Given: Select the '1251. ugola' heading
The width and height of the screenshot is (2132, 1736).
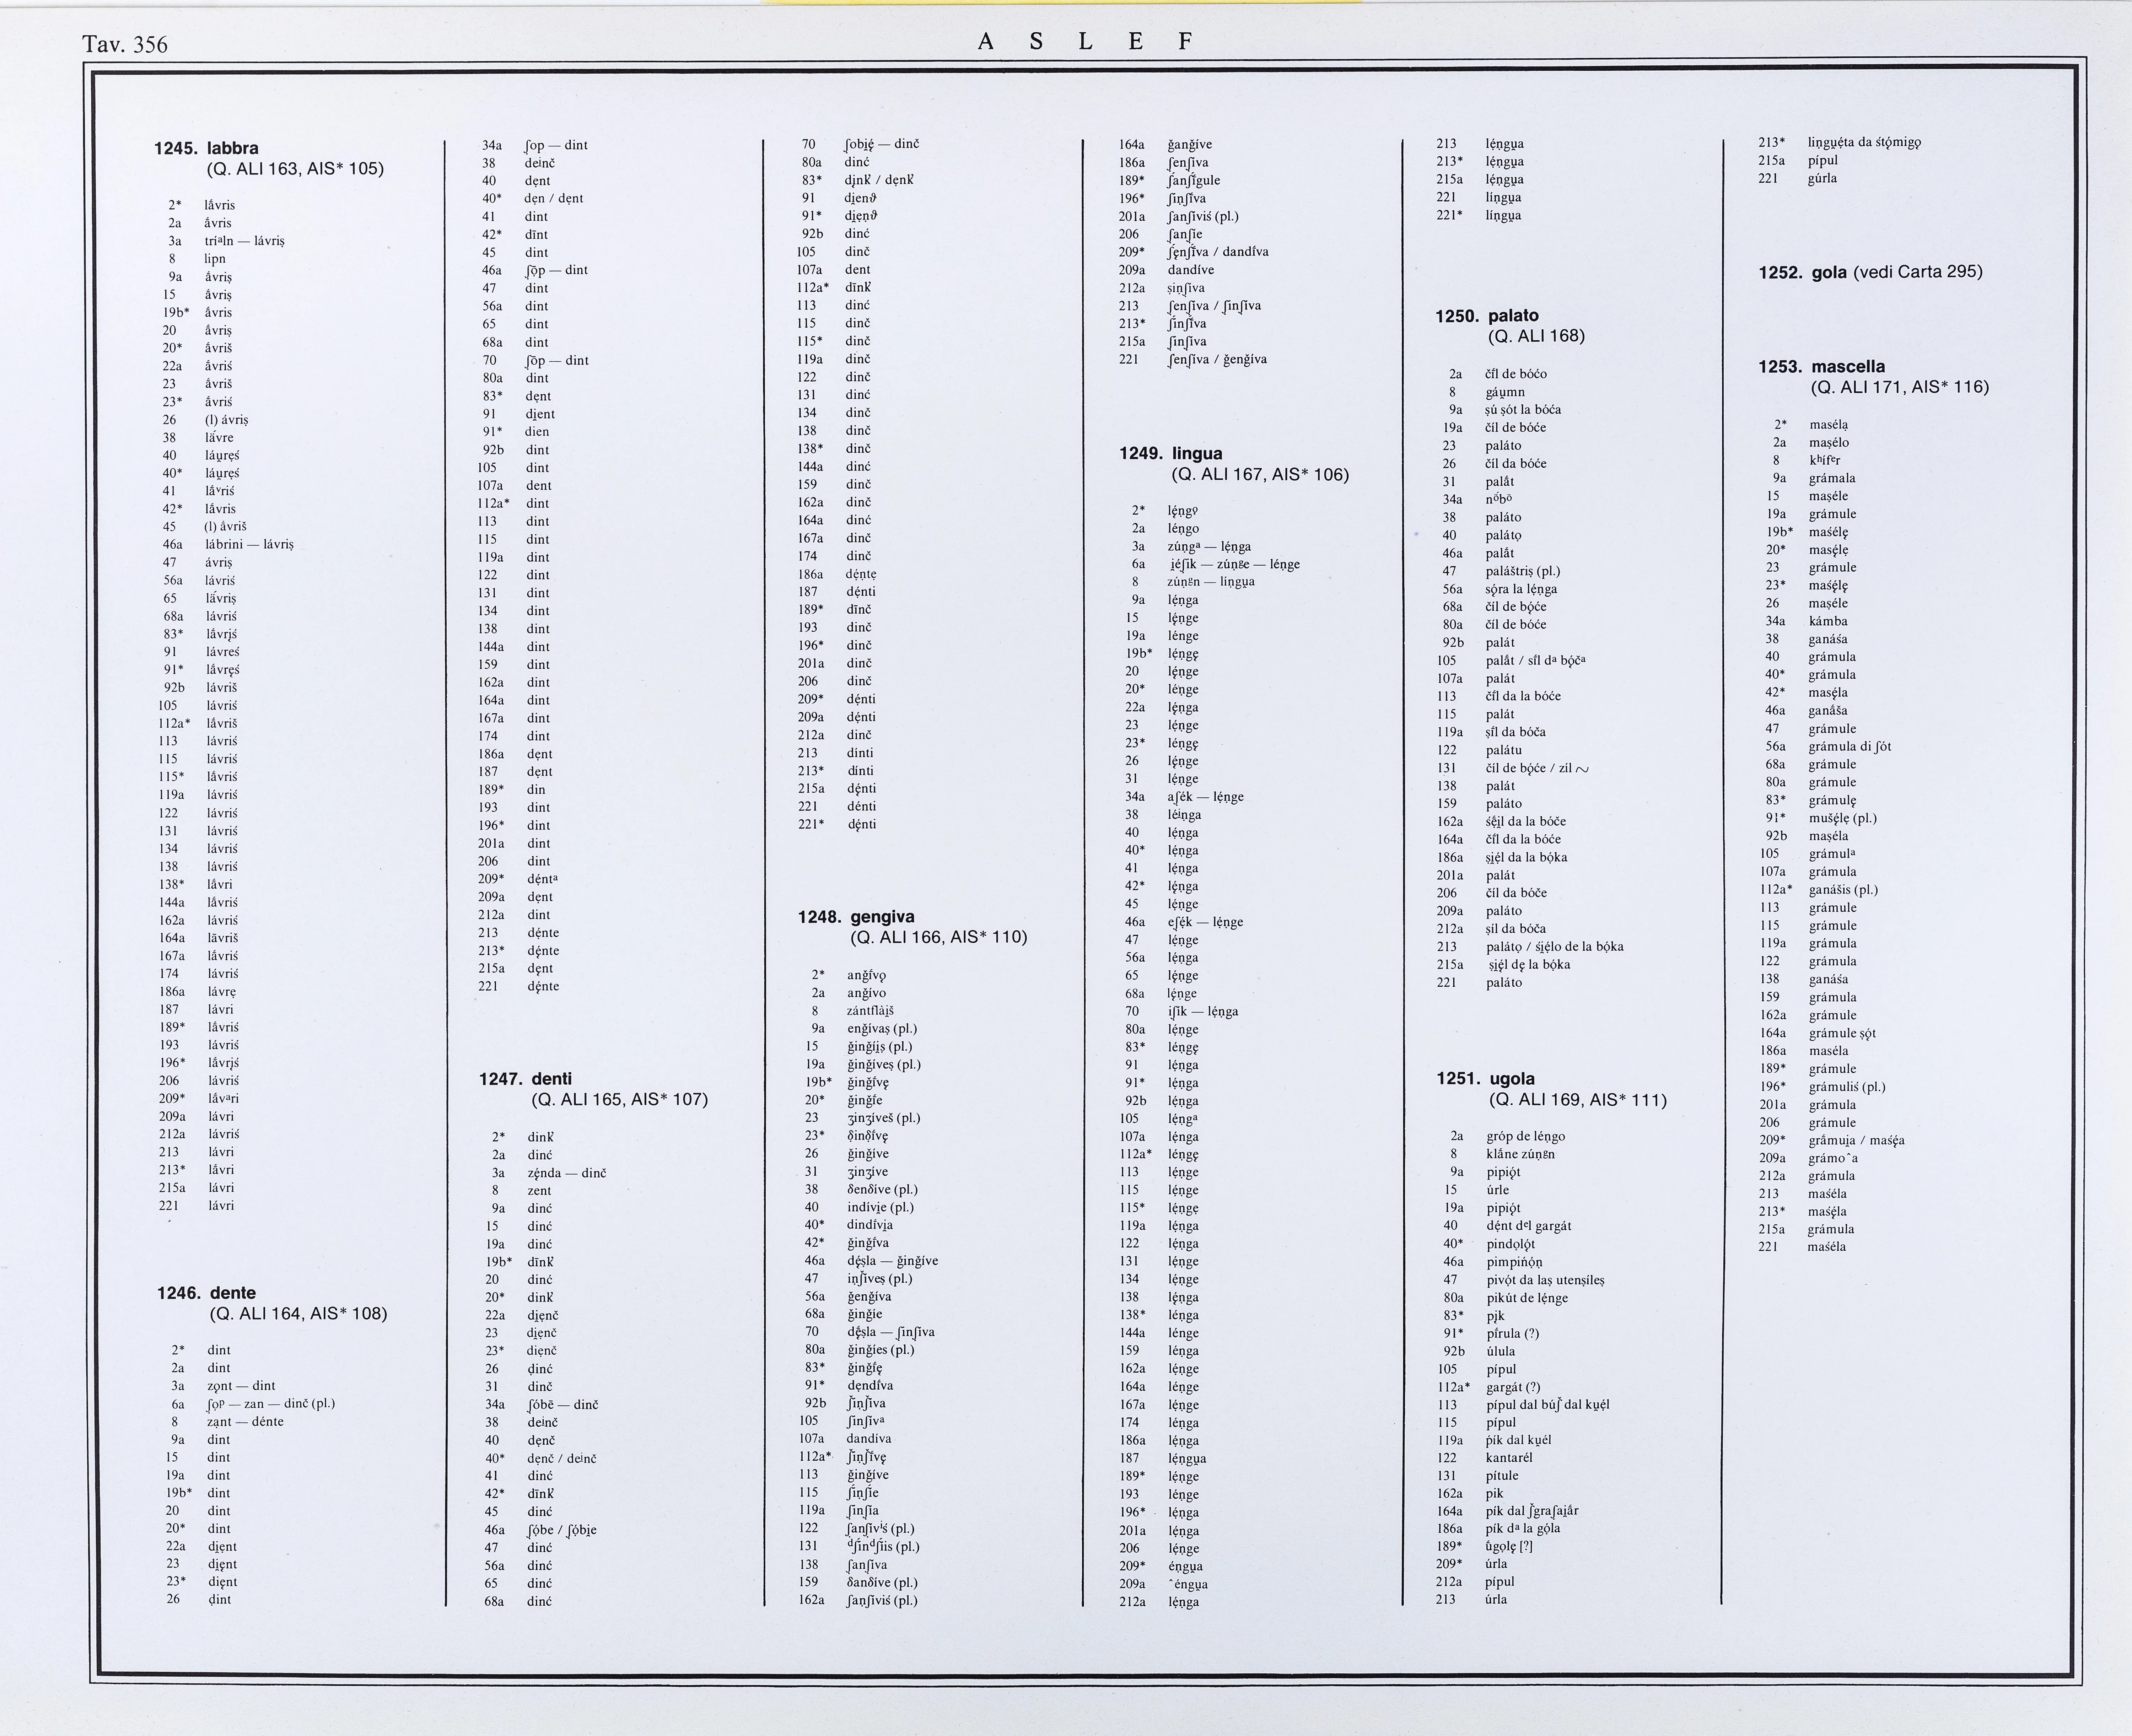Looking at the screenshot, I should coord(1486,1079).
